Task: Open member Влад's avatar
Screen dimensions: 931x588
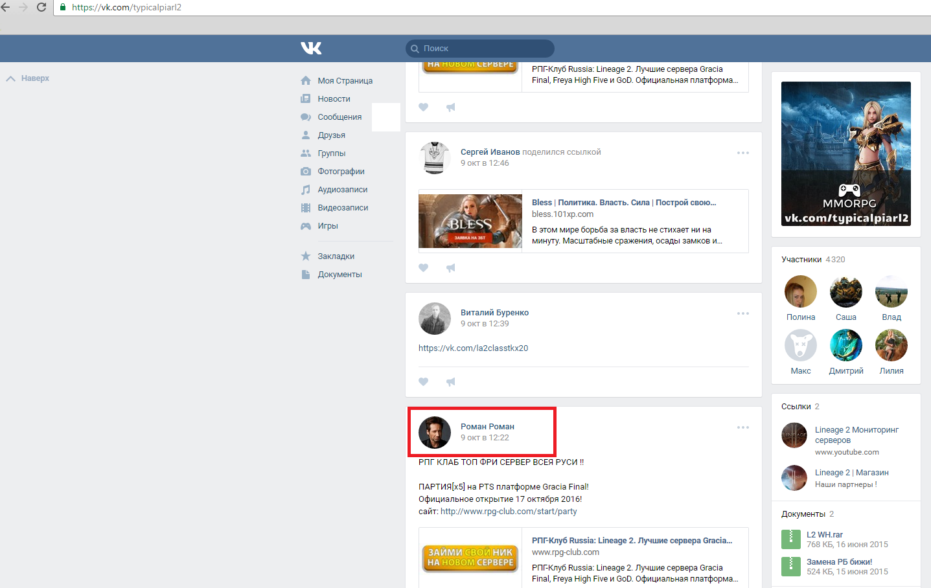Action: click(x=891, y=291)
